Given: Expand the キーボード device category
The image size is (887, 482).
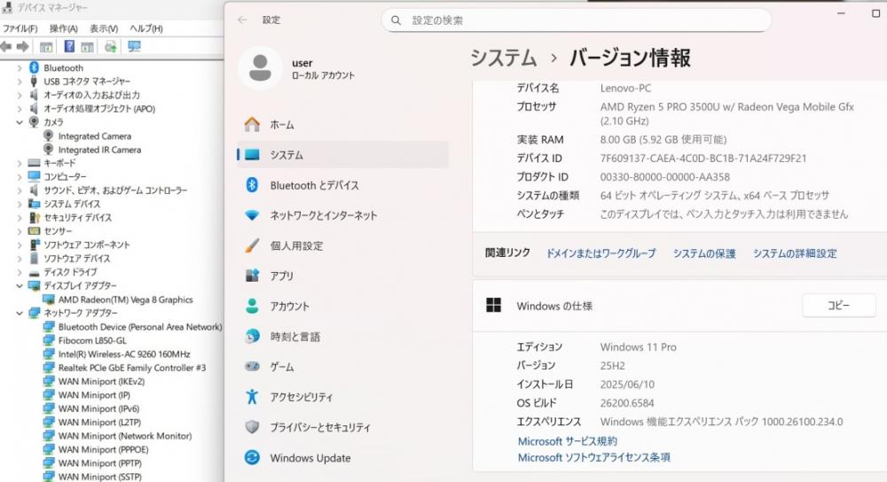Looking at the screenshot, I should pos(20,163).
